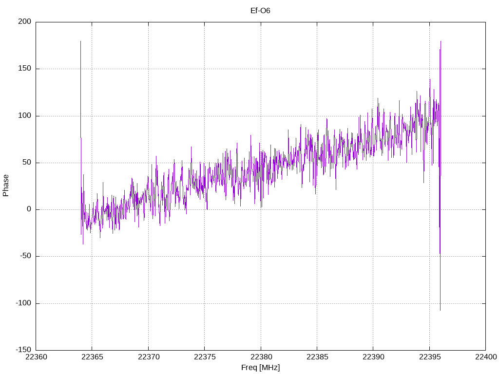Click the y-axis tick label 100
Screen dimensions: 499x374
click(25, 115)
